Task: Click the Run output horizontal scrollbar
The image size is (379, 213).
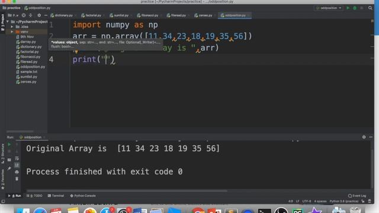Action: (127, 191)
